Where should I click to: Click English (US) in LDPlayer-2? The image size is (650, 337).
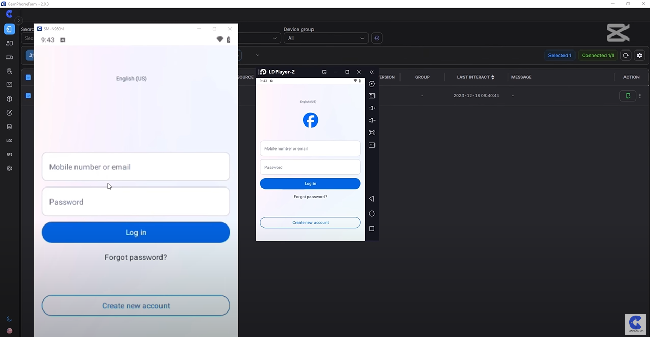tap(308, 102)
